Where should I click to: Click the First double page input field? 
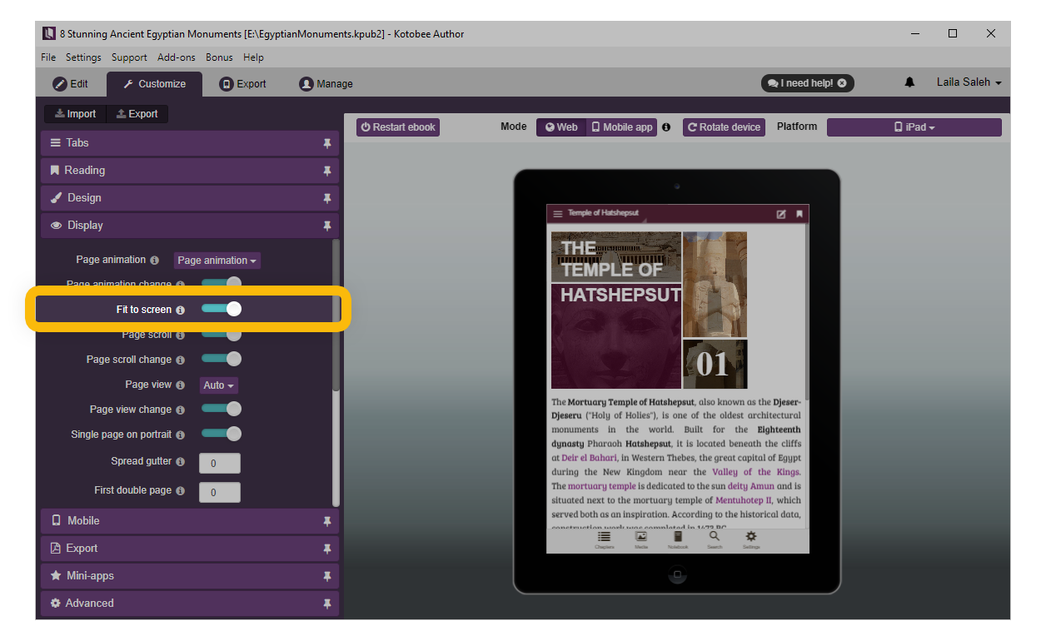[220, 492]
